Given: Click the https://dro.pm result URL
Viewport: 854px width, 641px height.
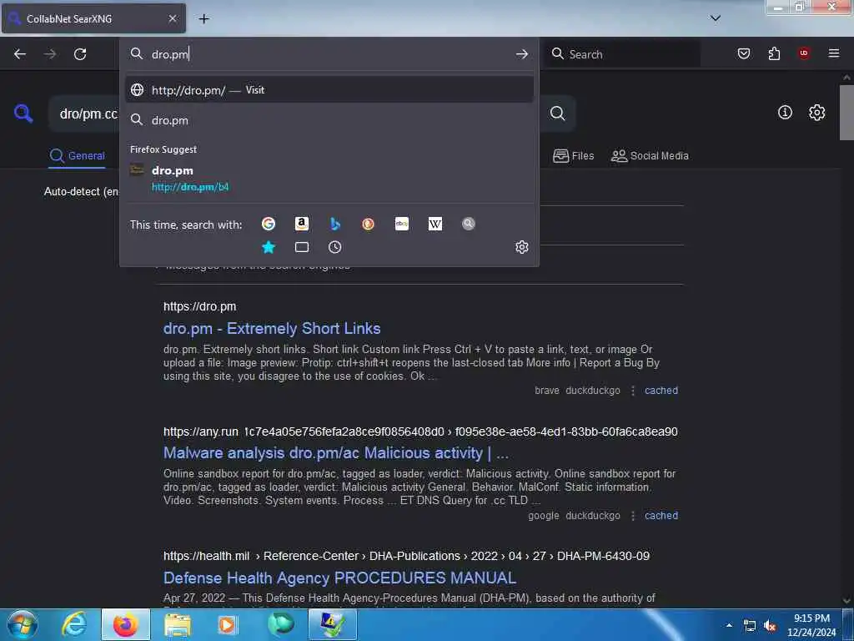Looking at the screenshot, I should 200,307.
